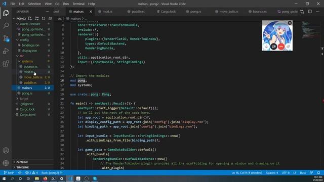Click the Open Changes icon in editor toolbar
This screenshot has width=324, height=182.
302,12
